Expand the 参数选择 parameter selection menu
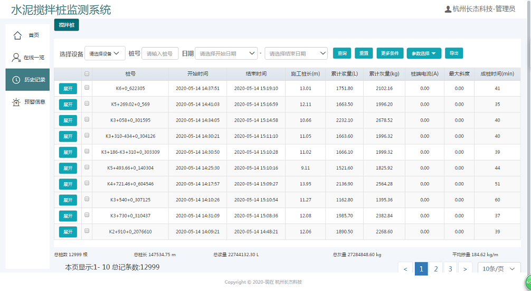This screenshot has height=291, width=531. pyautogui.click(x=424, y=53)
